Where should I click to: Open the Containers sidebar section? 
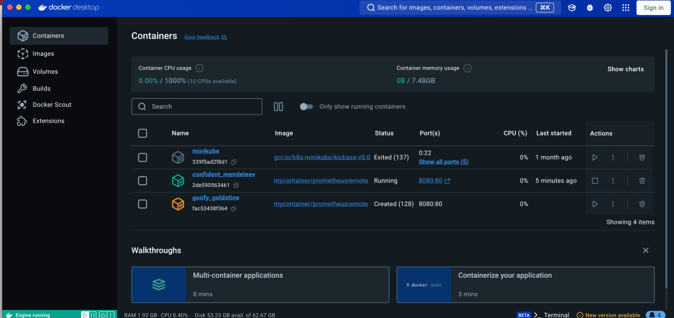coord(59,36)
